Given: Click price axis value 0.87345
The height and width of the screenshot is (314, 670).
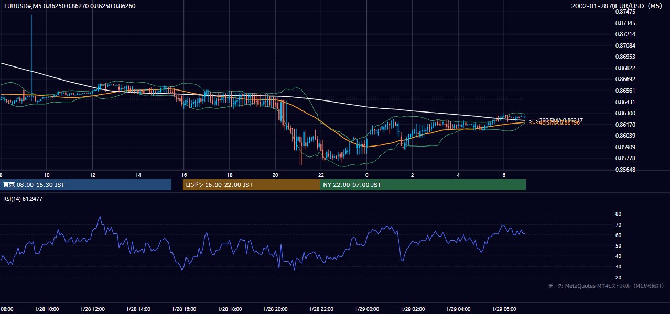Looking at the screenshot, I should coord(625,23).
